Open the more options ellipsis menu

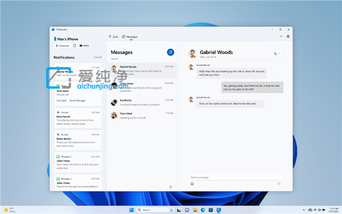pyautogui.click(x=281, y=36)
